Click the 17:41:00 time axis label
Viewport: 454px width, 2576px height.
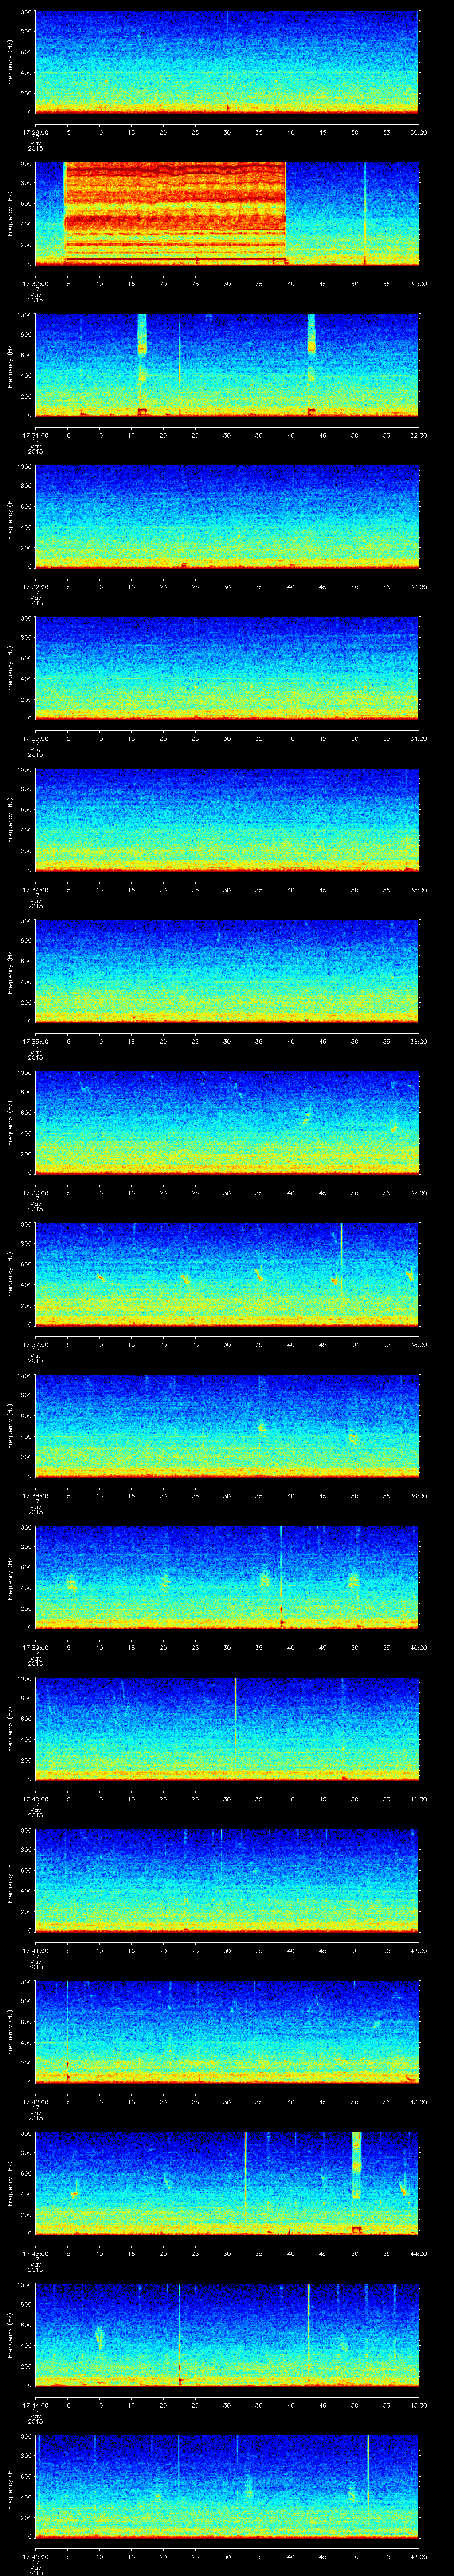(x=35, y=1951)
